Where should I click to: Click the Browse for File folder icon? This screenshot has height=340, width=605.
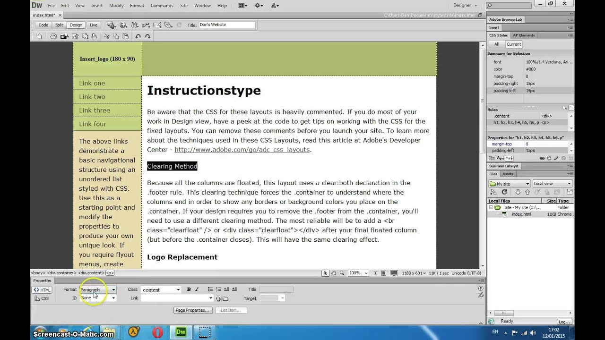tap(225, 298)
